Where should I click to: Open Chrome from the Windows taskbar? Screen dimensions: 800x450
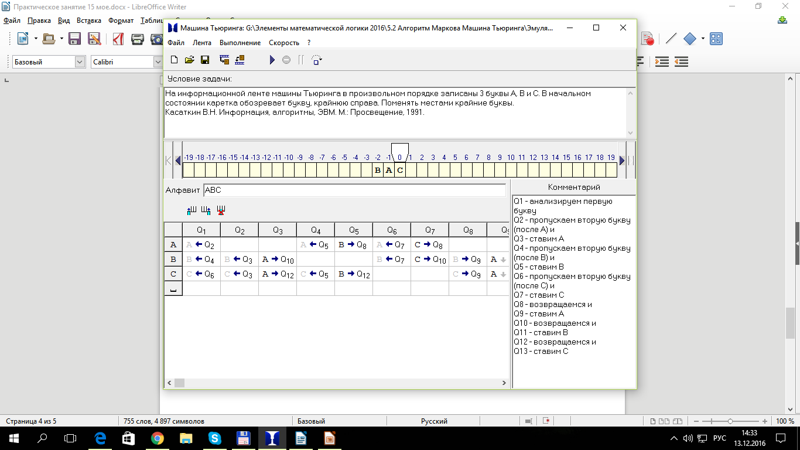pos(157,438)
